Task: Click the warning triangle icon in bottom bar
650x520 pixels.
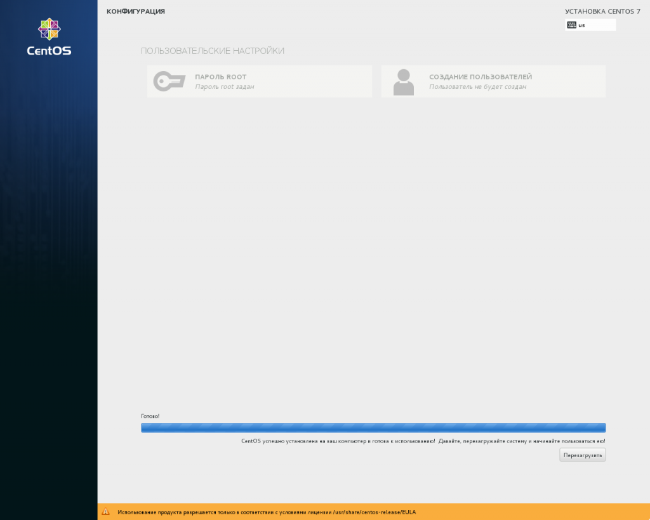Action: coord(106,512)
